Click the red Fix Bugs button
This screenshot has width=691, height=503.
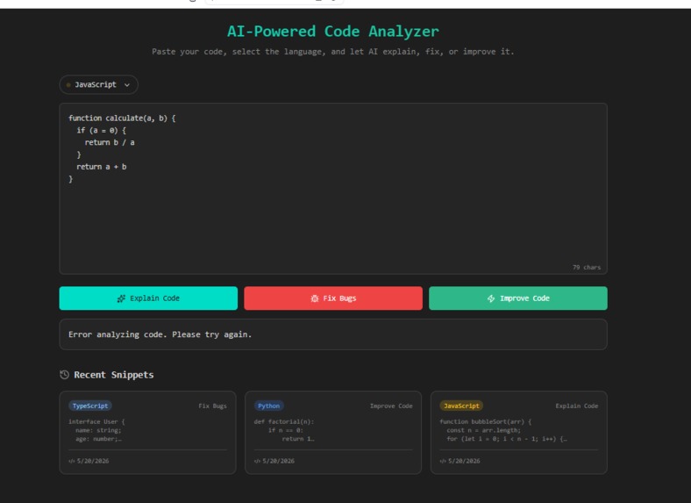click(333, 298)
